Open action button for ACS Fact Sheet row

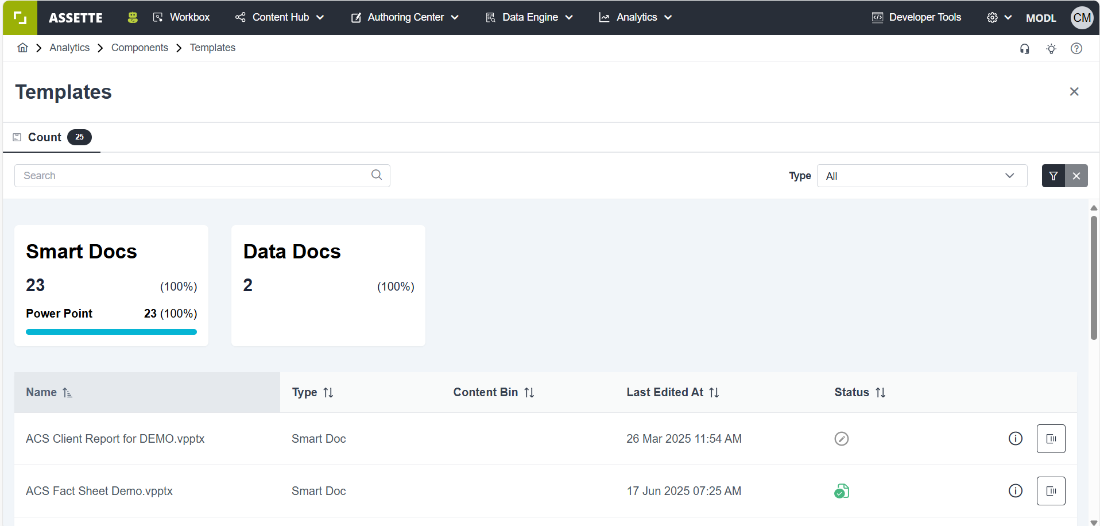(x=1051, y=491)
